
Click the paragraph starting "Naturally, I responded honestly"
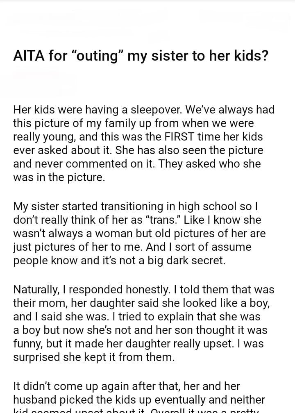[143, 323]
